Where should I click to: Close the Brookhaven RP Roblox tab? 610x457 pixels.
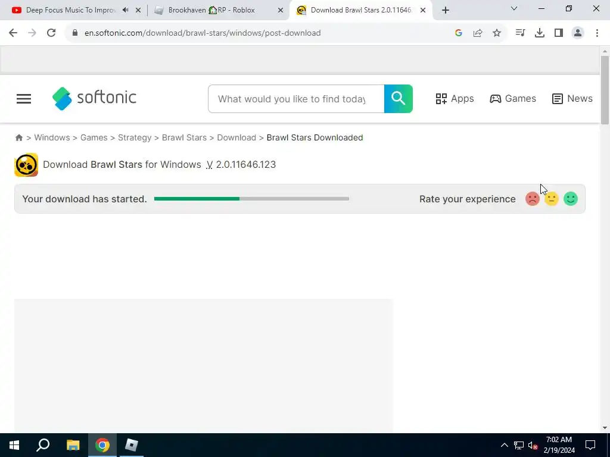tap(281, 11)
